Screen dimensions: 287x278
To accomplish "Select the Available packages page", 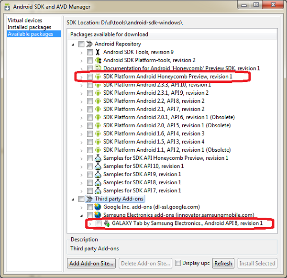I will tap(34, 34).
